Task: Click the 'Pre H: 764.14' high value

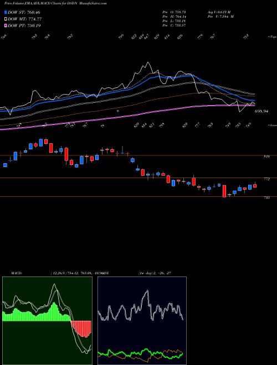Action: pyautogui.click(x=174, y=17)
